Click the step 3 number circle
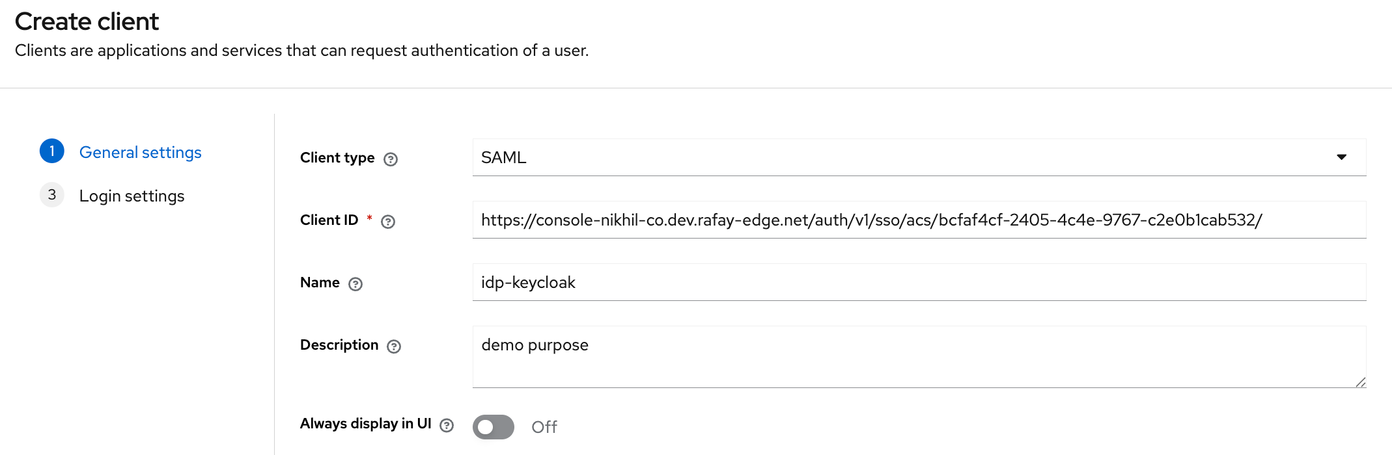The image size is (1392, 455). 52,195
